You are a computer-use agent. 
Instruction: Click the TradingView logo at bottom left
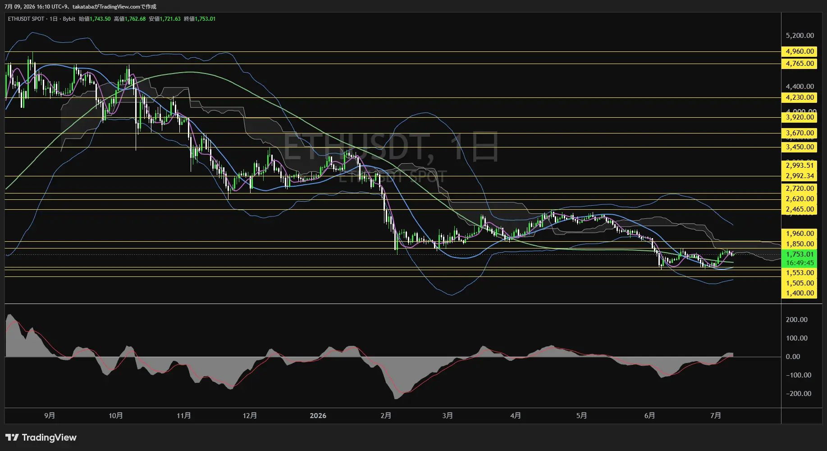pyautogui.click(x=41, y=437)
